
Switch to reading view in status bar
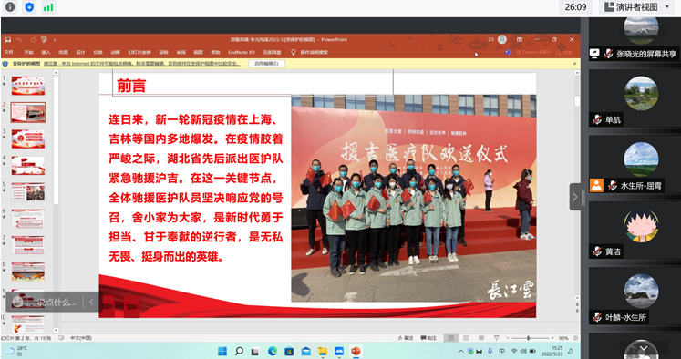pyautogui.click(x=481, y=338)
